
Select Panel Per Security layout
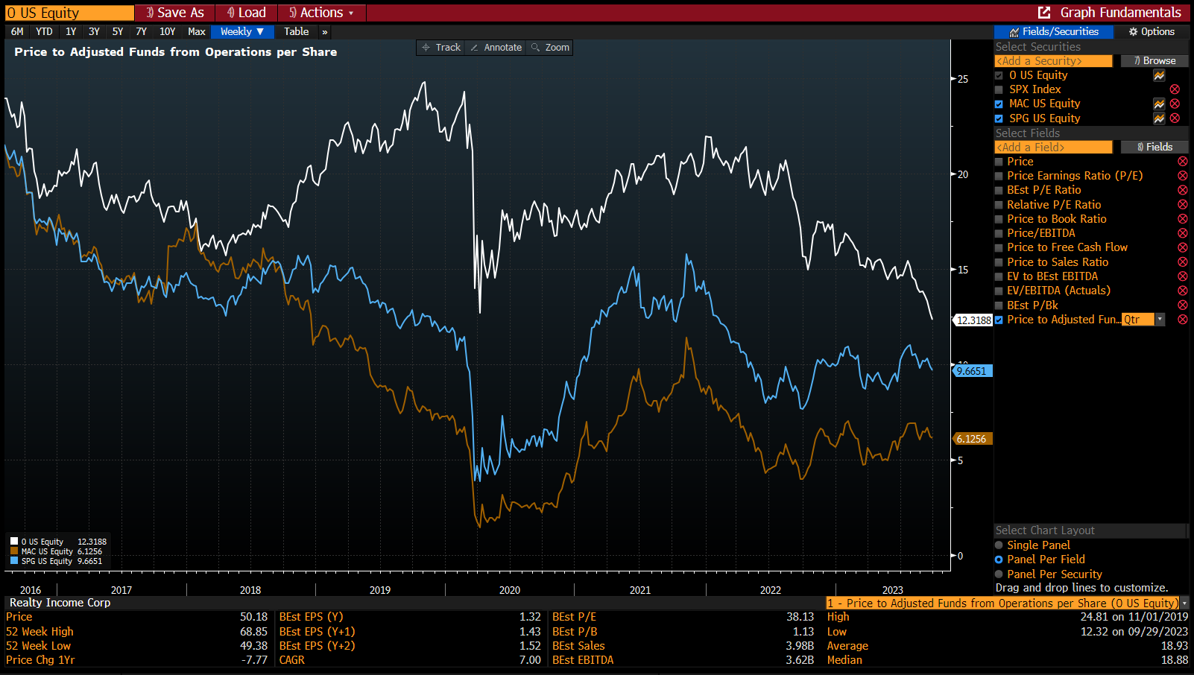(999, 574)
